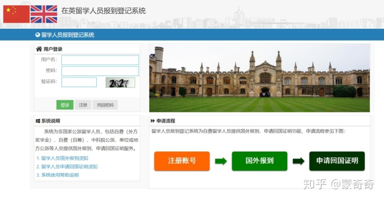Click the 系统说明 panel heading

[51, 121]
